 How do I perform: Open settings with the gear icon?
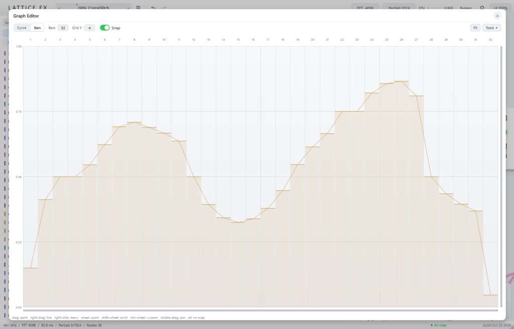(x=482, y=8)
